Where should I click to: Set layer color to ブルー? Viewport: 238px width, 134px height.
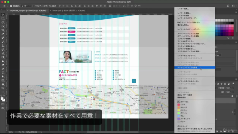[194, 116]
